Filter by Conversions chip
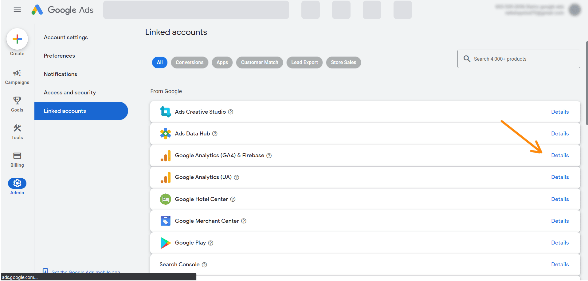Viewport: 588px width, 281px height. tap(190, 63)
